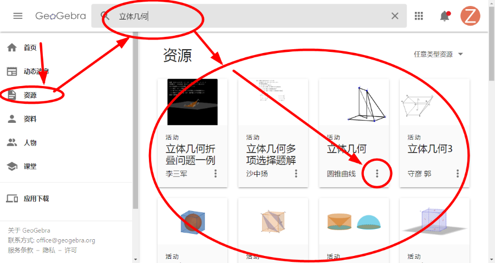Click the 隐私 privacy link
The image size is (495, 263).
coord(49,250)
